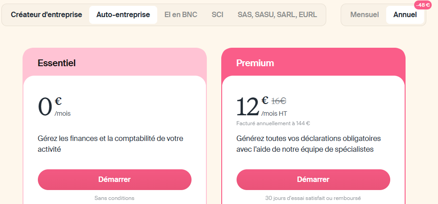Click the Premium plan heading
The height and width of the screenshot is (204, 438).
click(x=255, y=63)
